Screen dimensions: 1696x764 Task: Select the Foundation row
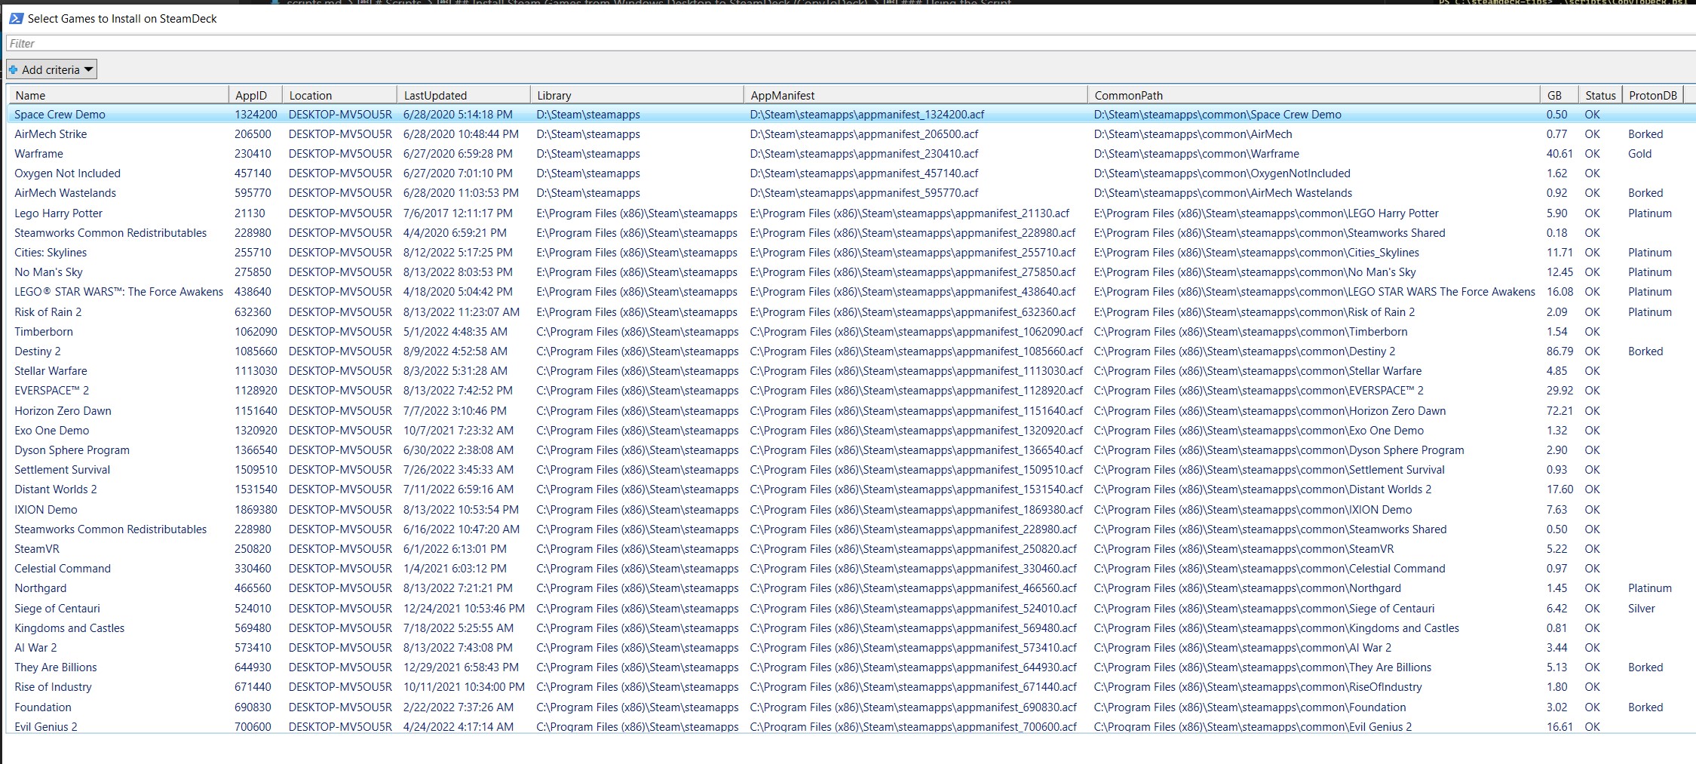(x=851, y=707)
